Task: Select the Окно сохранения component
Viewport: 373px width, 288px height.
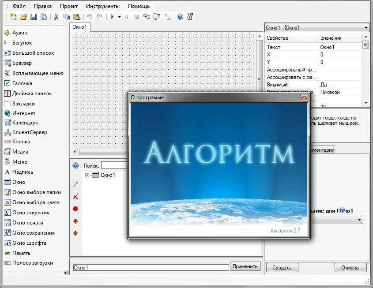Action: [30, 233]
